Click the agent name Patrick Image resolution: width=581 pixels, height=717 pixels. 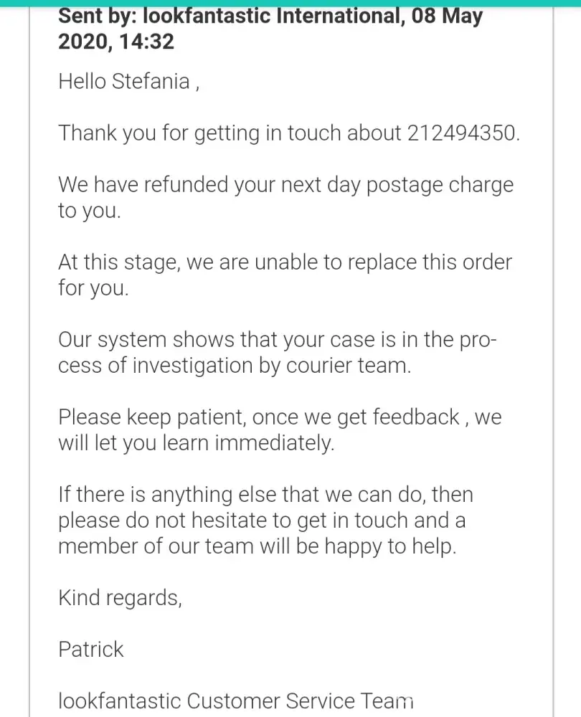point(90,649)
